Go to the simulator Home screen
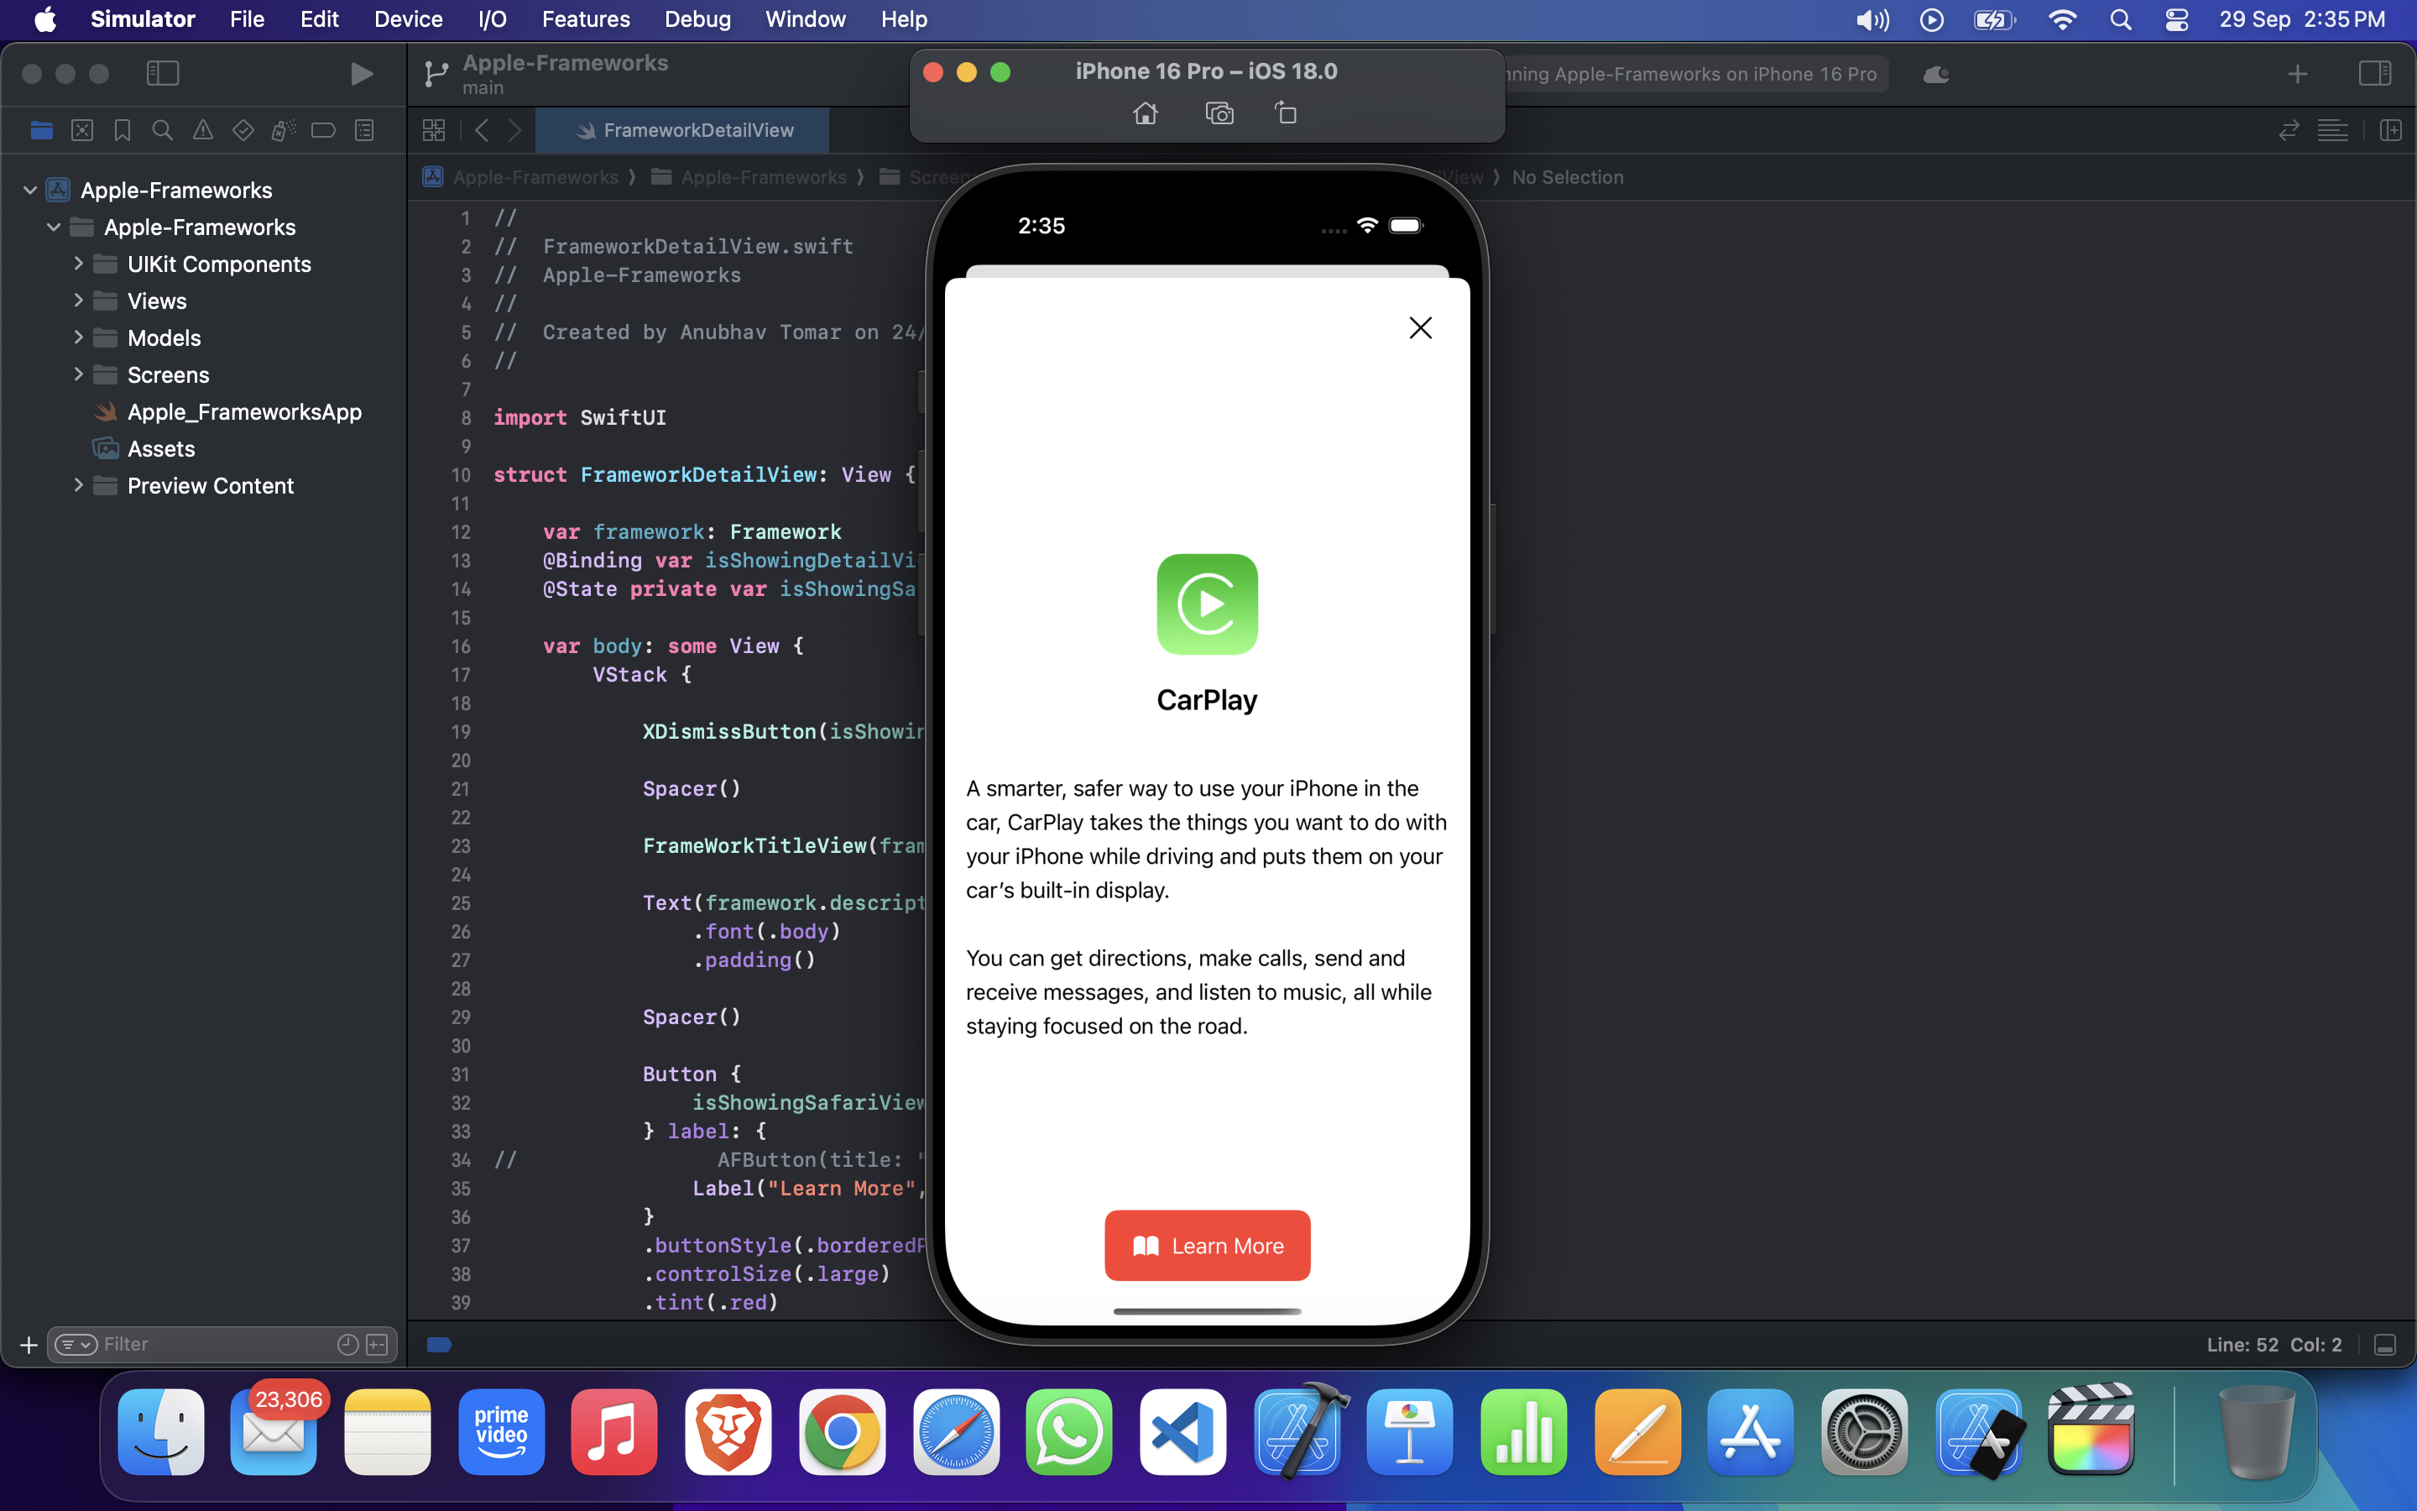2417x1511 pixels. tap(1146, 113)
